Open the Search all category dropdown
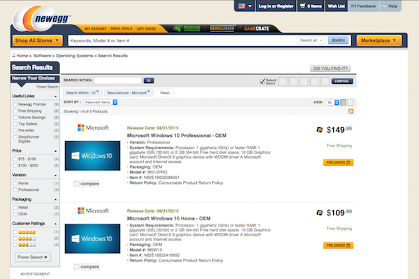Screen dimensions: 419x279 click(x=311, y=41)
